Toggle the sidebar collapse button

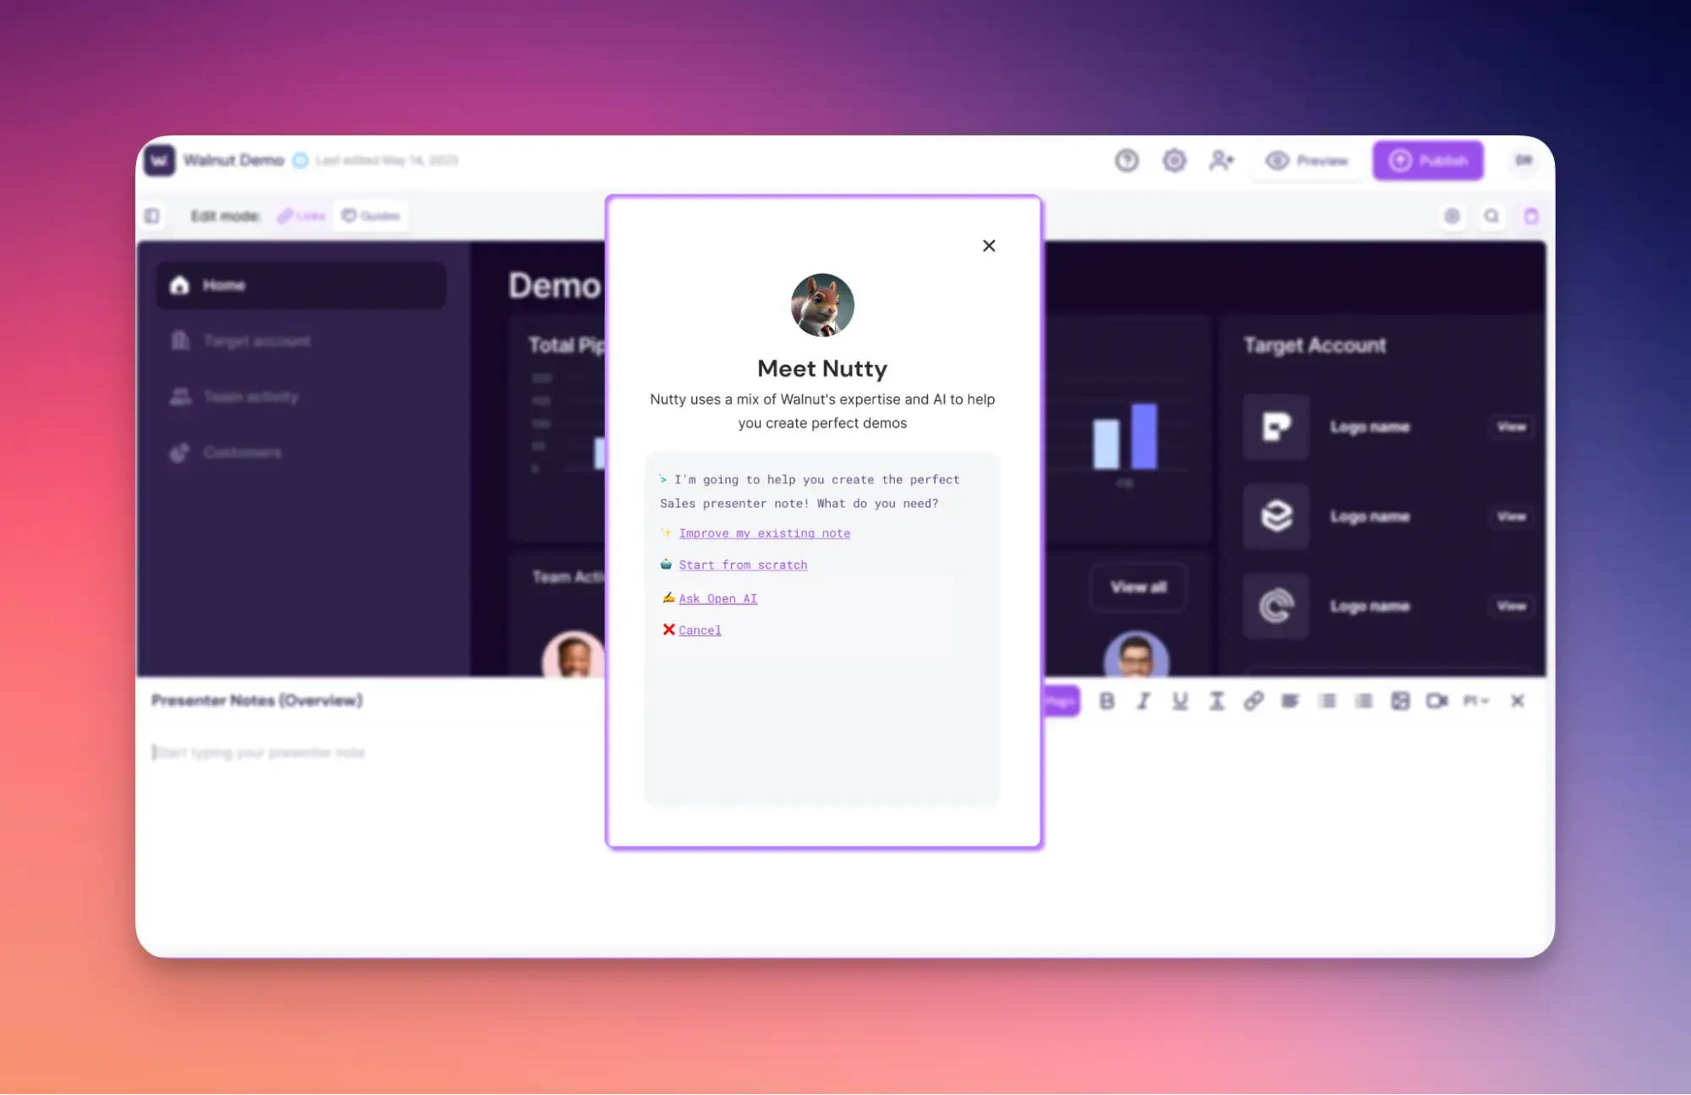pos(153,216)
